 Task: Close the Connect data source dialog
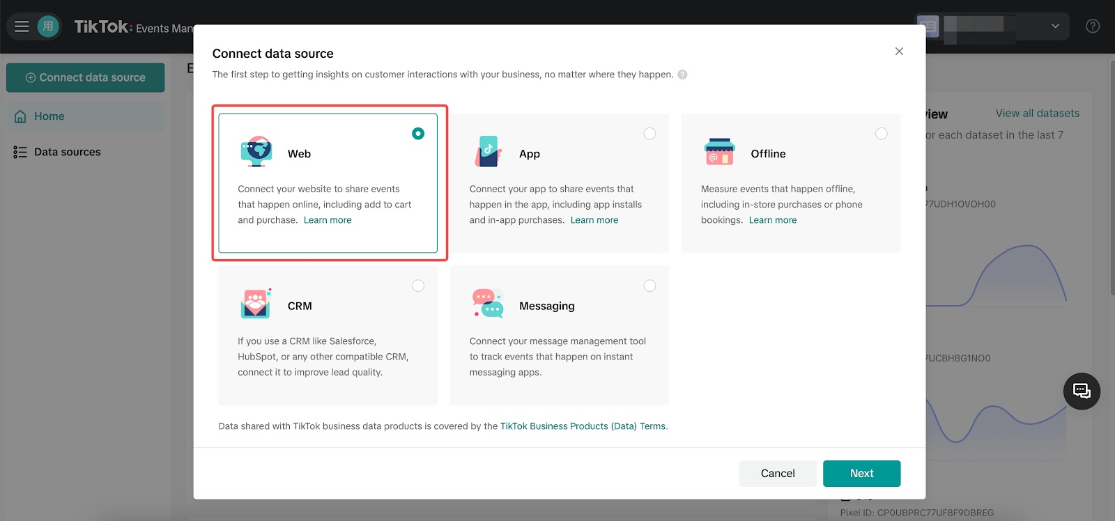tap(899, 52)
